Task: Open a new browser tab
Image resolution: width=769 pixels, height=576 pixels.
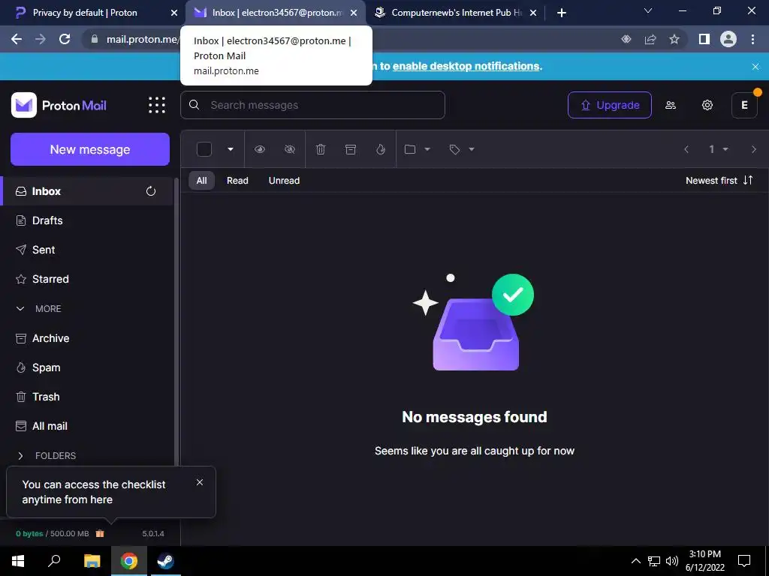Action: [562, 13]
